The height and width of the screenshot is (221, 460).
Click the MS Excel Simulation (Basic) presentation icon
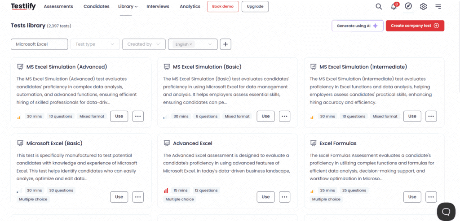166,67
